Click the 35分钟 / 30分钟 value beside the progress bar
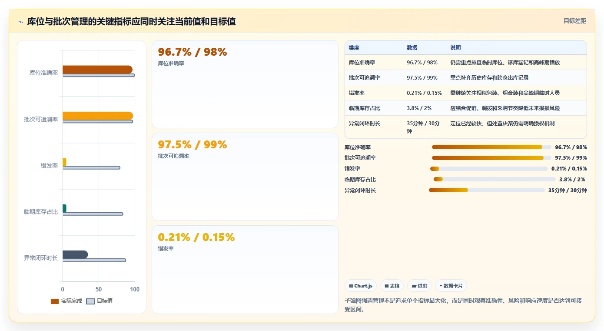The width and height of the screenshot is (604, 331). point(567,191)
